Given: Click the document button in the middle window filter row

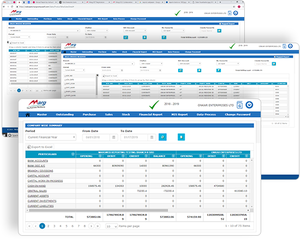Looking at the screenshot, I should pyautogui.click(x=199, y=71).
